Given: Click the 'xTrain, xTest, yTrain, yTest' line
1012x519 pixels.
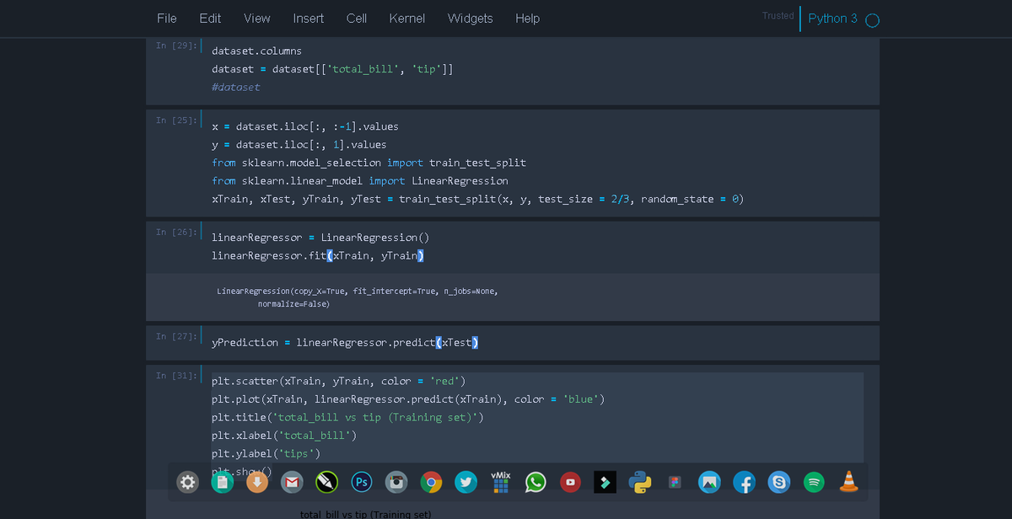Looking at the screenshot, I should [477, 200].
